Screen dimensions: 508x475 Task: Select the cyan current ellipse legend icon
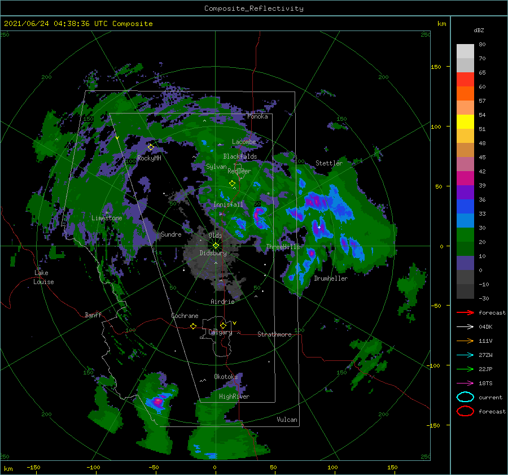pos(465,397)
